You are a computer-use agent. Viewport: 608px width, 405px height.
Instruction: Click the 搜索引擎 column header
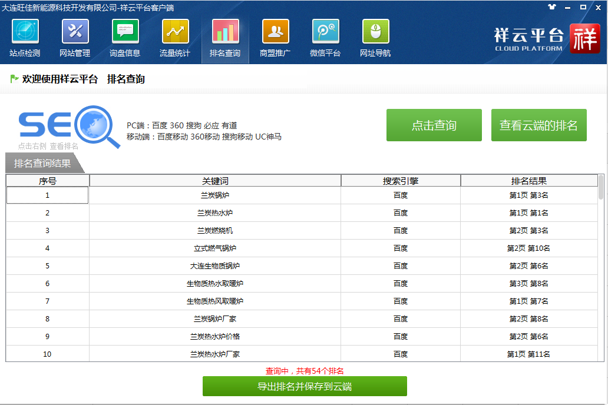[401, 181]
